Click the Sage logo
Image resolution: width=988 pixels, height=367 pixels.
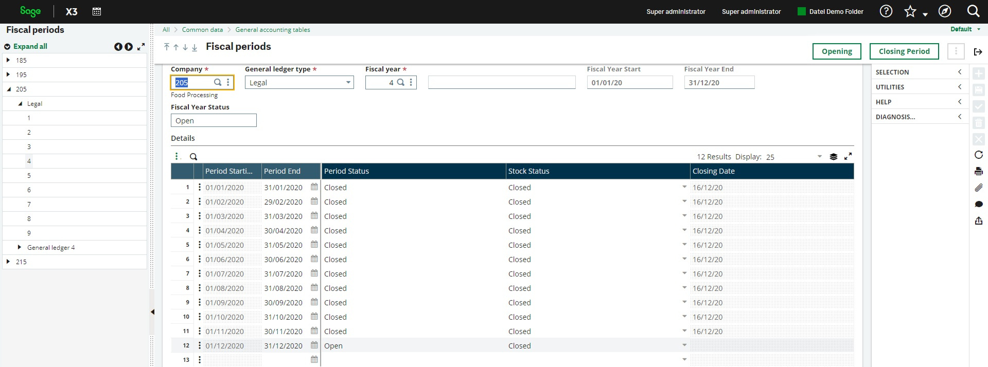[30, 11]
